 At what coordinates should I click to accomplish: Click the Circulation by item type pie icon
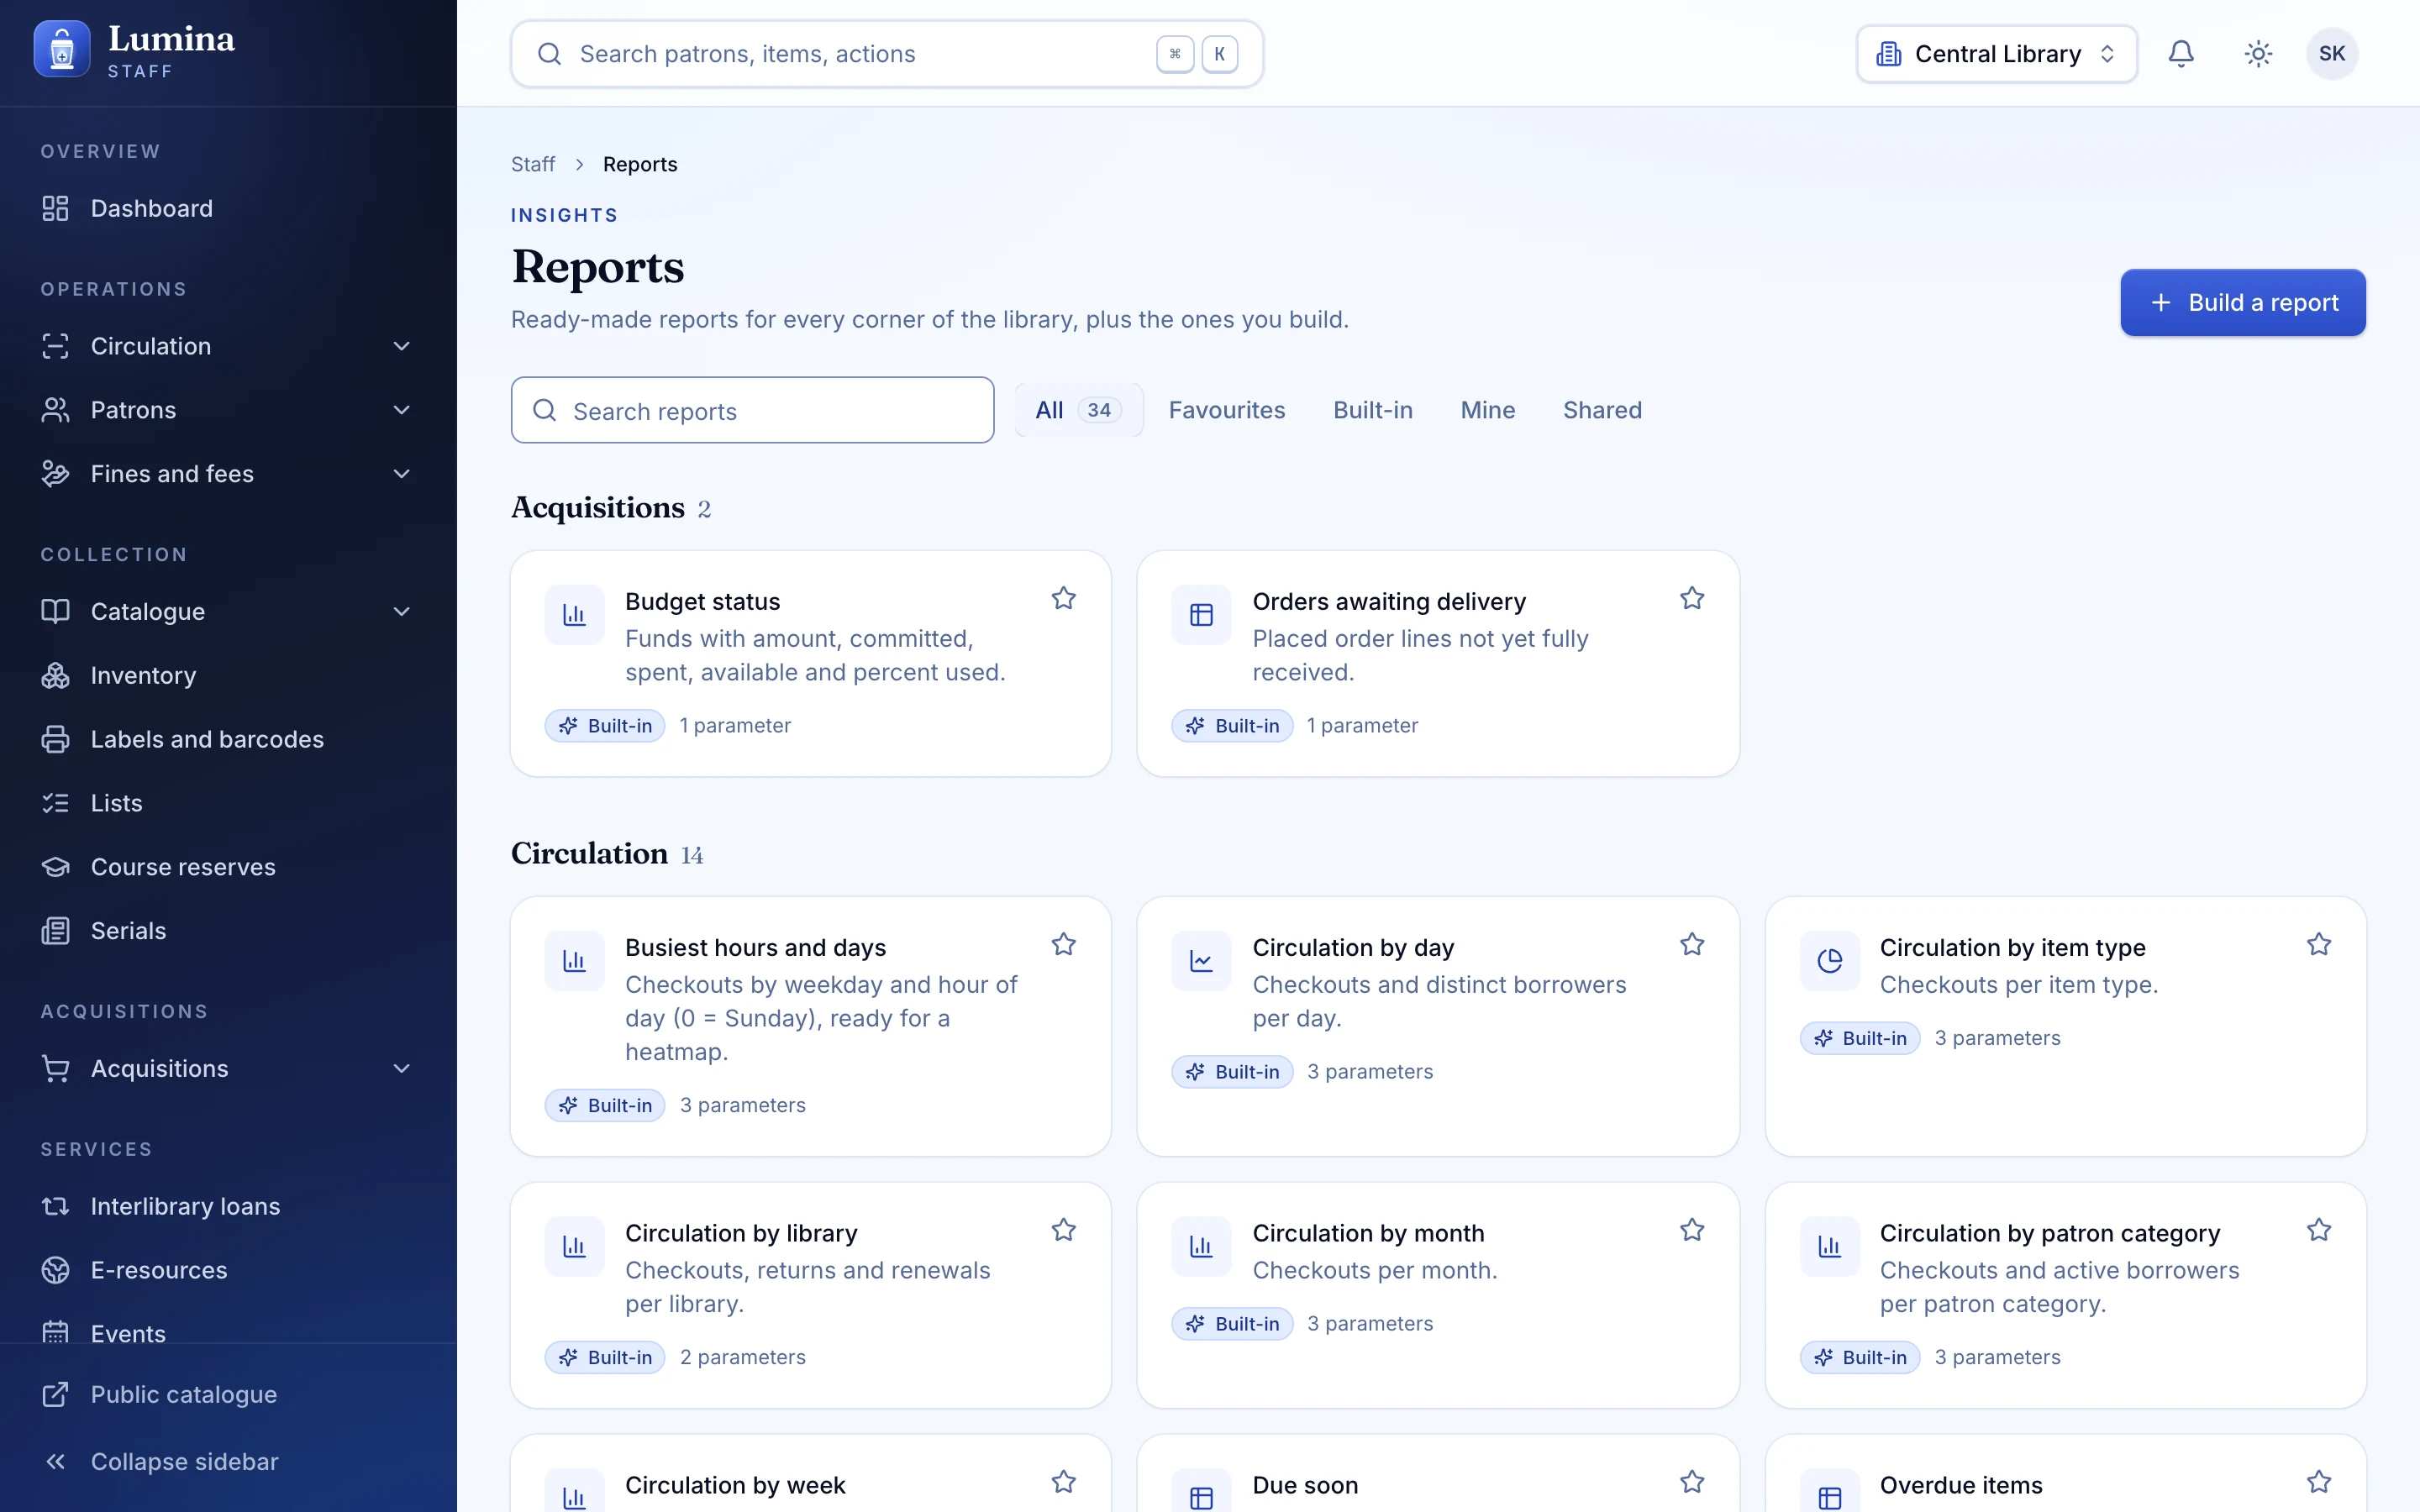click(x=1829, y=961)
